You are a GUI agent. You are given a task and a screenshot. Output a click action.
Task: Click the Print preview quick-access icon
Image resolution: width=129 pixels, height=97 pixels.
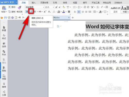[16, 18]
